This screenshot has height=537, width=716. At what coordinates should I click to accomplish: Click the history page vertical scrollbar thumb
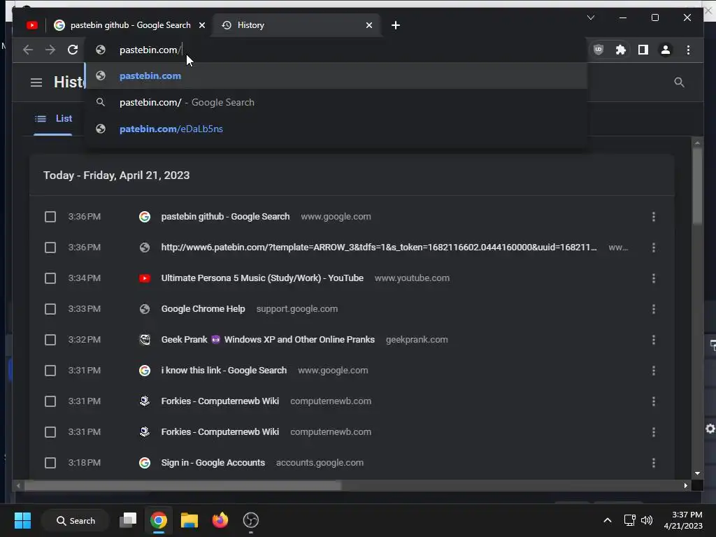[697, 186]
